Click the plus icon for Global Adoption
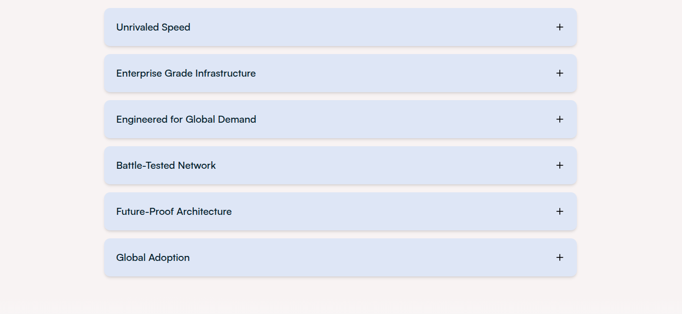682x314 pixels. tap(560, 257)
